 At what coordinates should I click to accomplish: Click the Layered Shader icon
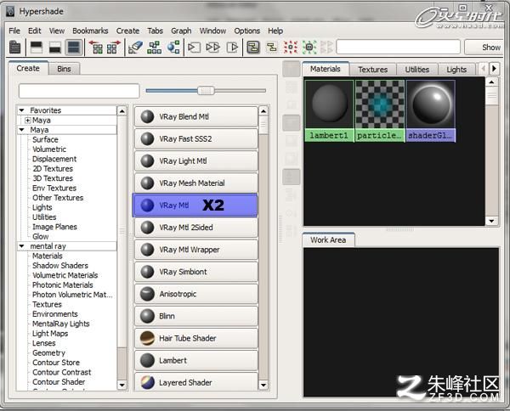tap(147, 382)
